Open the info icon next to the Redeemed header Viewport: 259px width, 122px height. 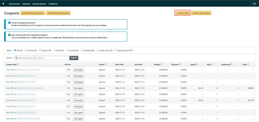click(232, 64)
